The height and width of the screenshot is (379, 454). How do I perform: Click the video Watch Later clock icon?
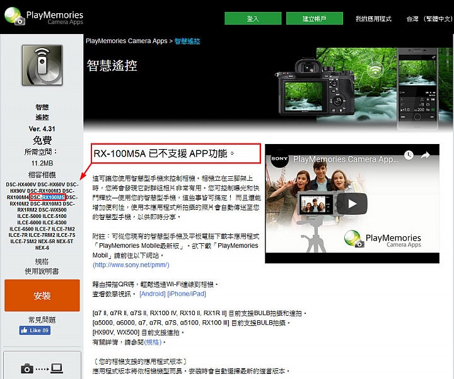(409, 155)
